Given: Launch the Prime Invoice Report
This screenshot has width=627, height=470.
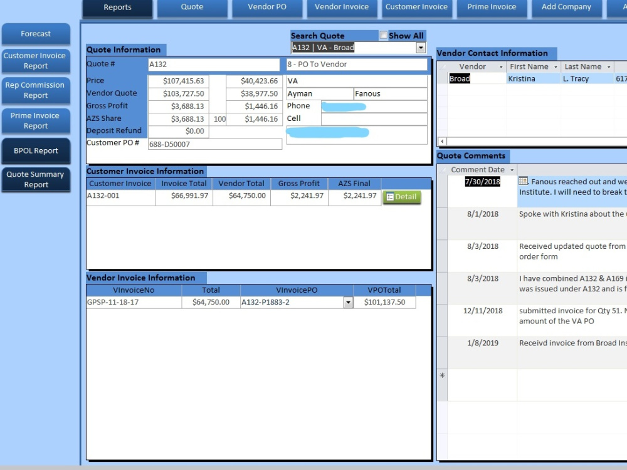Looking at the screenshot, I should point(36,121).
